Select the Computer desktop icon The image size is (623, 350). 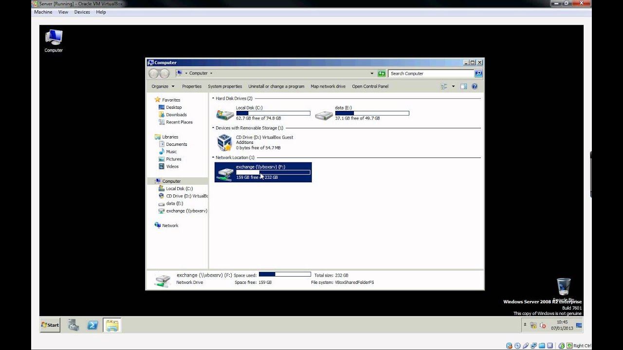coord(54,41)
